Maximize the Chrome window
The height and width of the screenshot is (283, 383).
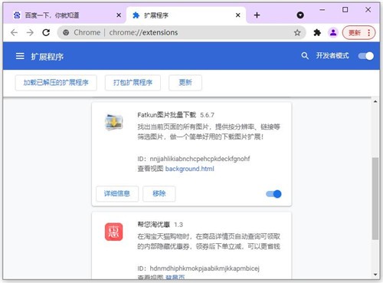[x=345, y=10]
